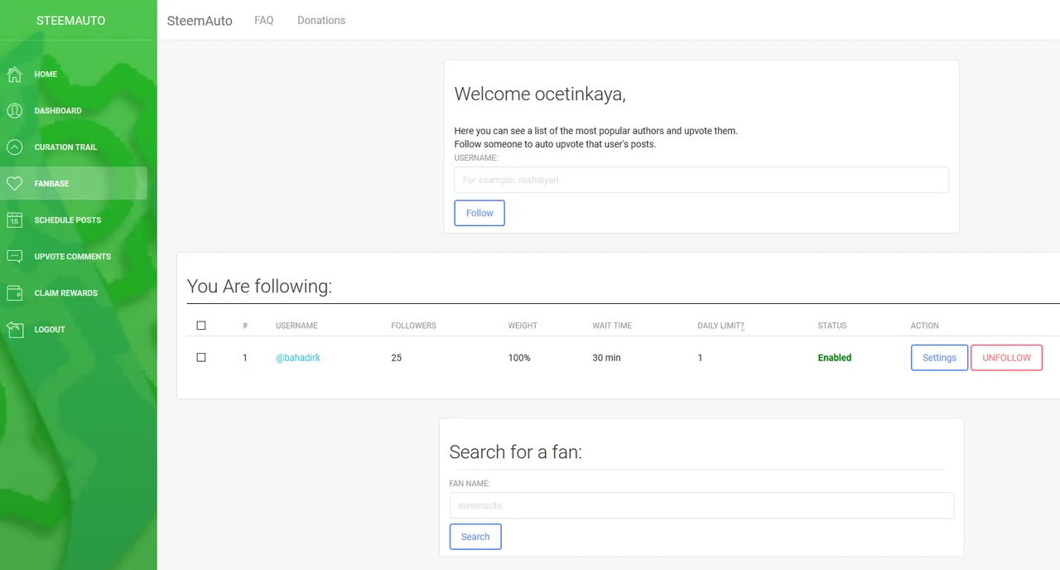The width and height of the screenshot is (1060, 570).
Task: Tick the select-all checkbox in table header
Action: 201,326
